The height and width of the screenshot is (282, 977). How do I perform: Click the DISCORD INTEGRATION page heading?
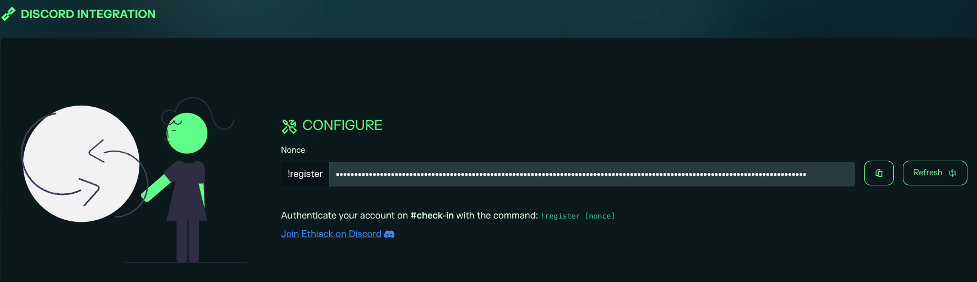coord(88,14)
